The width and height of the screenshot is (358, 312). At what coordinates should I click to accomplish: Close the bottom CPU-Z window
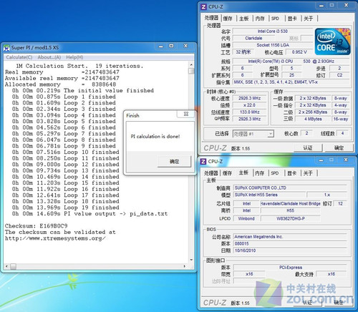(346, 160)
